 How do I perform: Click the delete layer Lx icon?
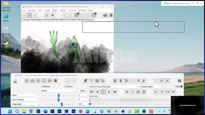click(139, 81)
